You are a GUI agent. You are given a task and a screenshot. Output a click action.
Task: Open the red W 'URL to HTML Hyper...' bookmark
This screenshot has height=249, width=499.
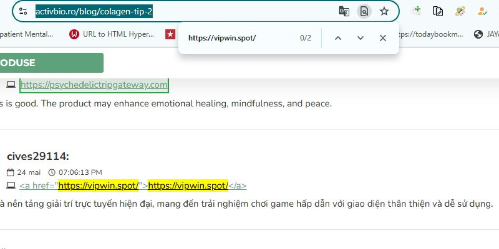coord(112,34)
